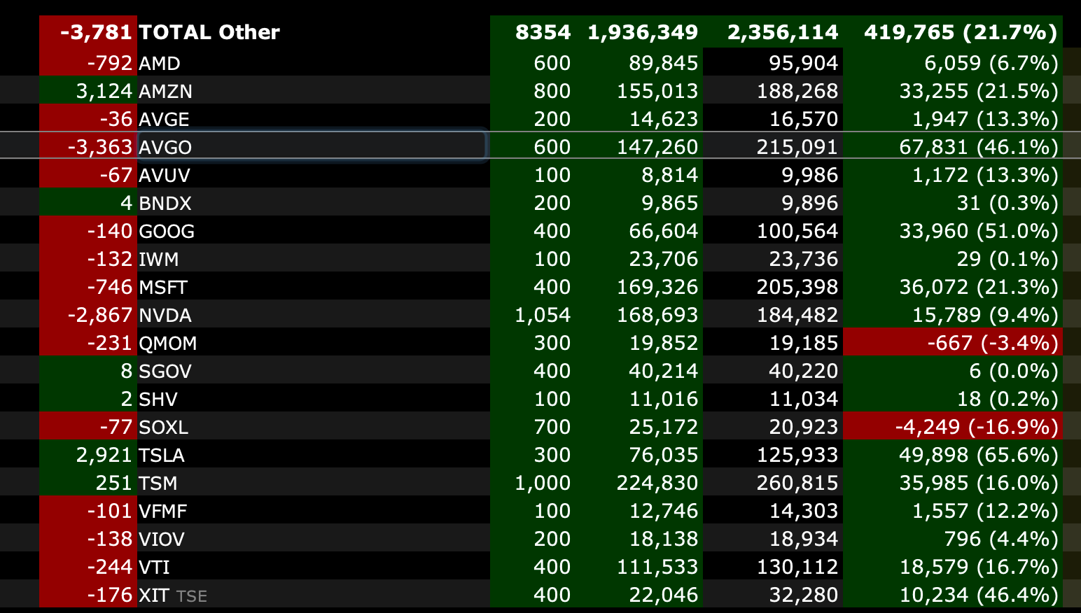1081x613 pixels.
Task: Click the AMD ticker symbol
Action: pos(160,63)
